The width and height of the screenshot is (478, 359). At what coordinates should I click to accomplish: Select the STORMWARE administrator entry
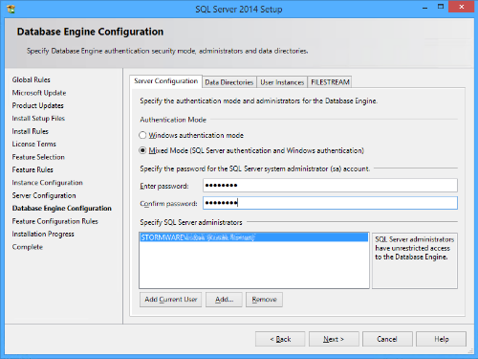click(x=254, y=237)
